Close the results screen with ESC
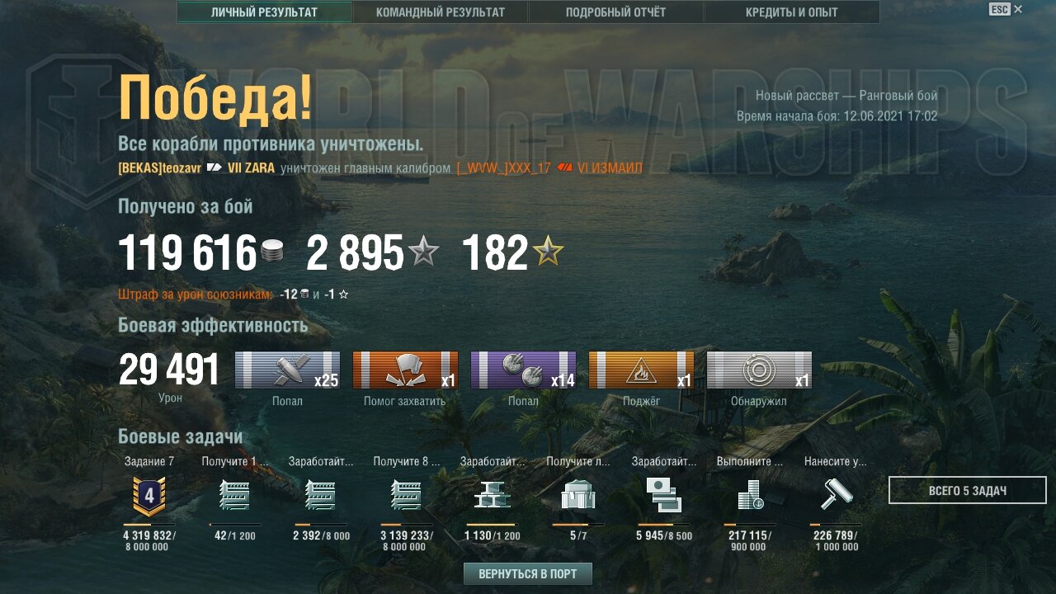1056x594 pixels. 1006,10
